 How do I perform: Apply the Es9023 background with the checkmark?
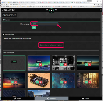(x=37, y=82)
